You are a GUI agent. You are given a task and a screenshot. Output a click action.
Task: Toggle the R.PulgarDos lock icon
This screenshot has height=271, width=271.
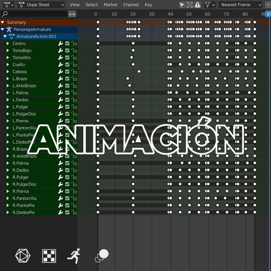[x=74, y=184]
